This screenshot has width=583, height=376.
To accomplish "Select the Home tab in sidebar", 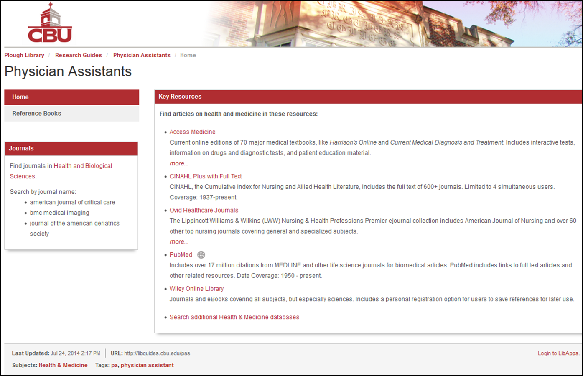I will (x=71, y=97).
